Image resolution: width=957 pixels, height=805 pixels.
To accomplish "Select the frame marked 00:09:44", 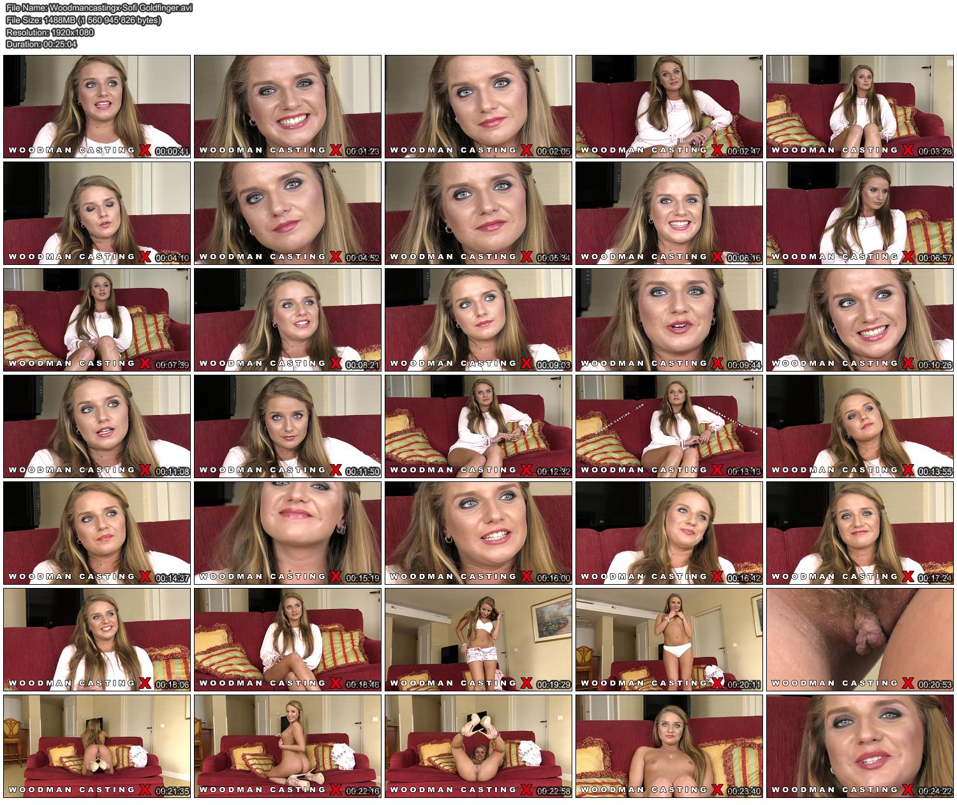I will (x=669, y=320).
